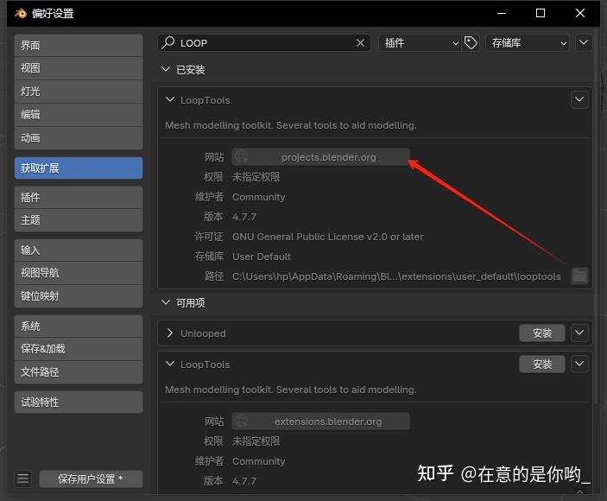Screen dimensions: 607x501
Task: Switch to the 输入 preferences tab
Action: tap(79, 250)
